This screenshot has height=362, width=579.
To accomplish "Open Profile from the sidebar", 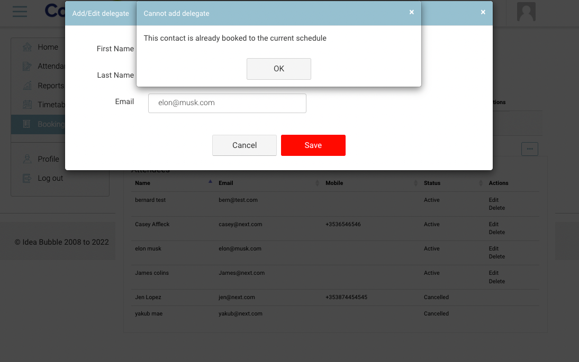I will (27, 159).
